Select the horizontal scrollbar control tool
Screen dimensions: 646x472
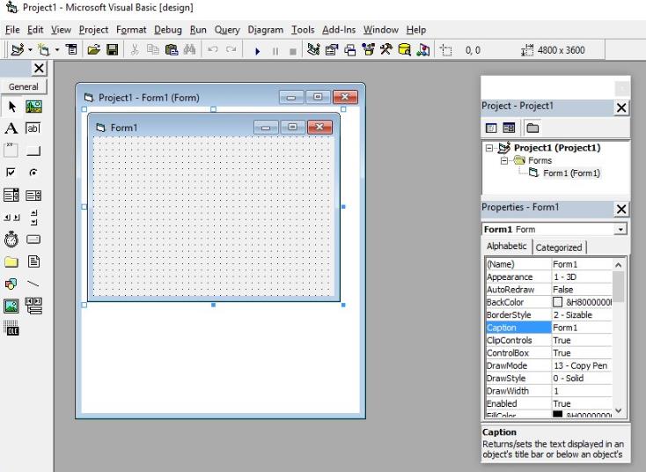coord(11,217)
